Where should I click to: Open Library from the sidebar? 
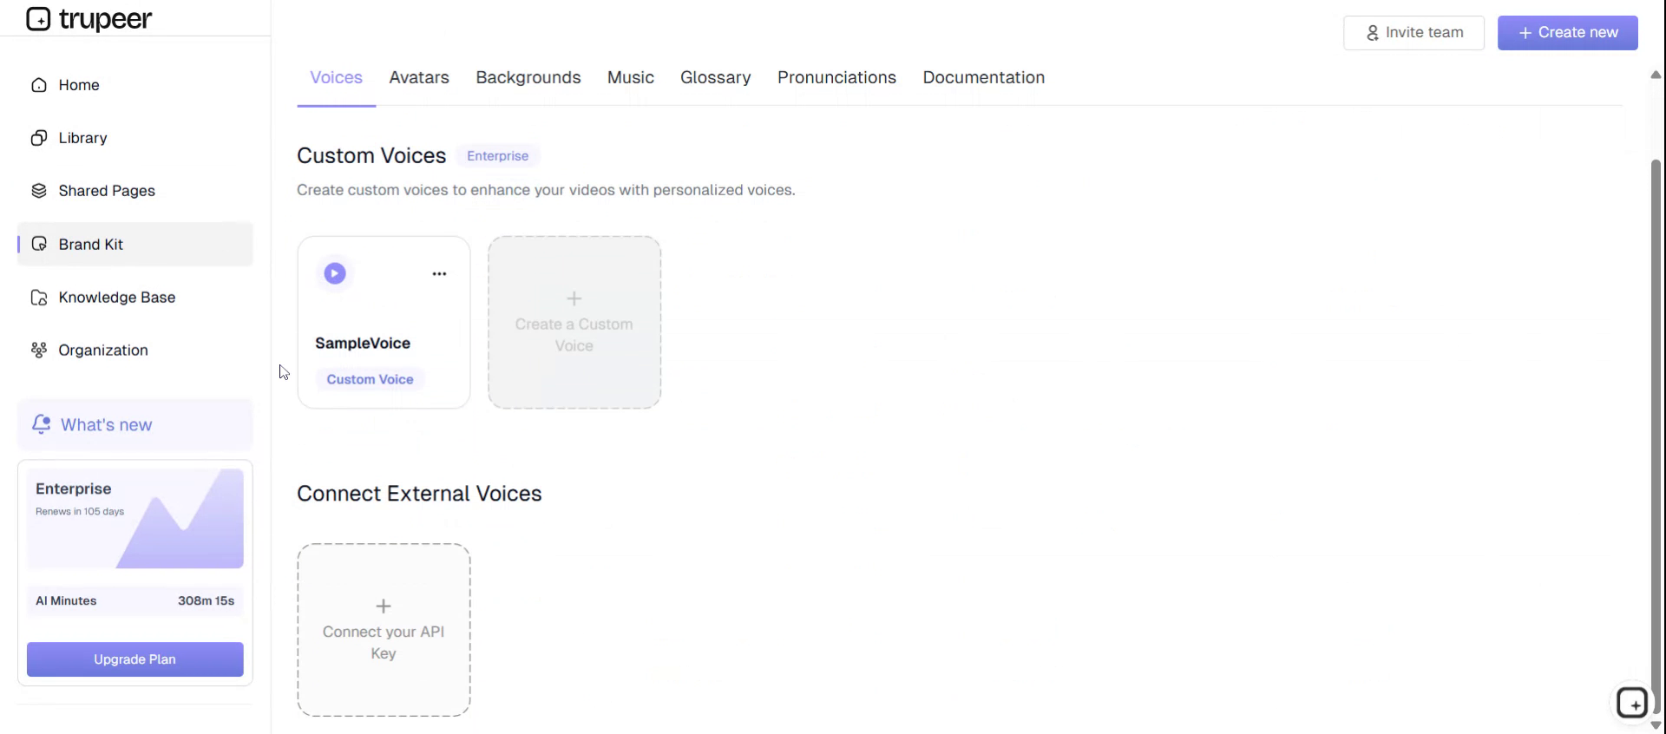pos(134,138)
